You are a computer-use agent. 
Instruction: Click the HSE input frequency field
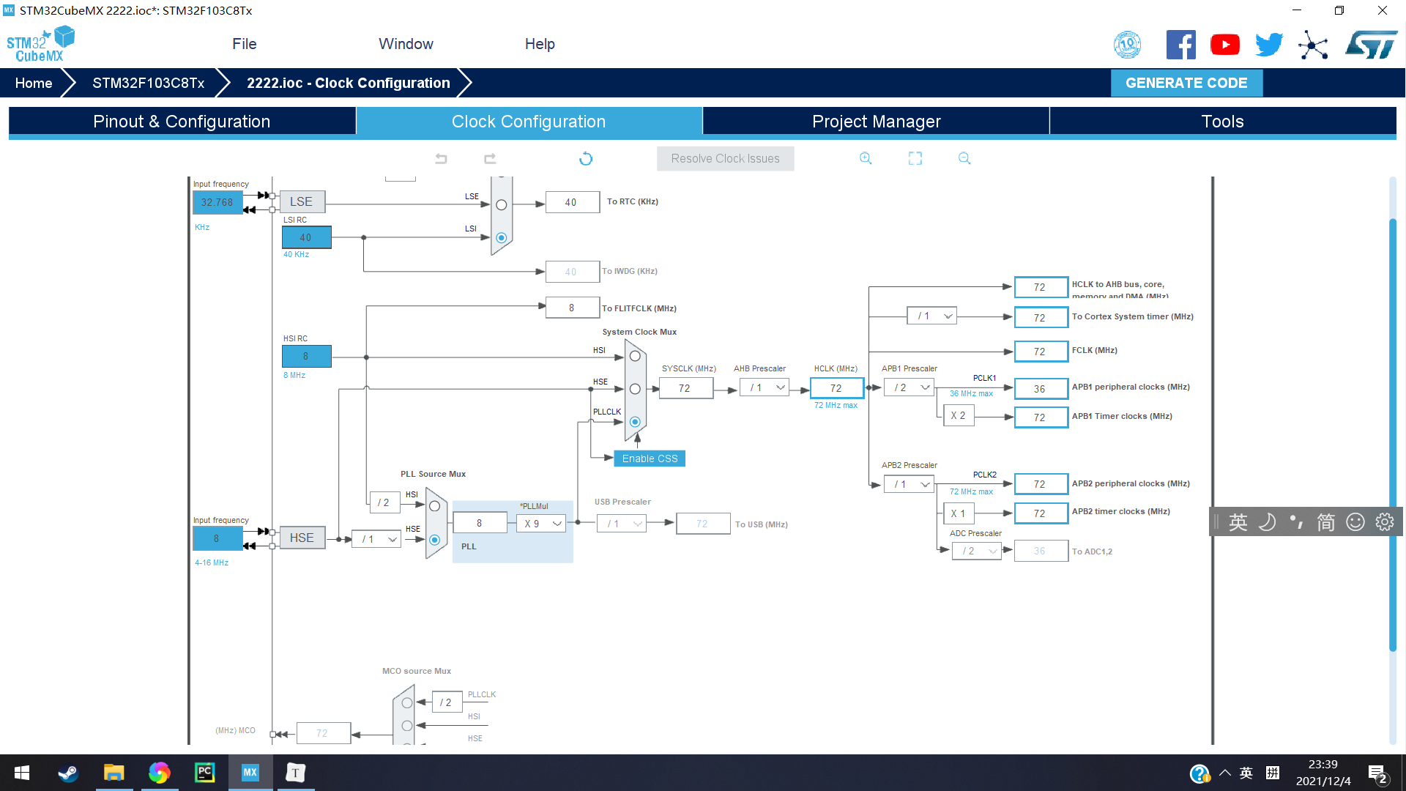pyautogui.click(x=217, y=538)
